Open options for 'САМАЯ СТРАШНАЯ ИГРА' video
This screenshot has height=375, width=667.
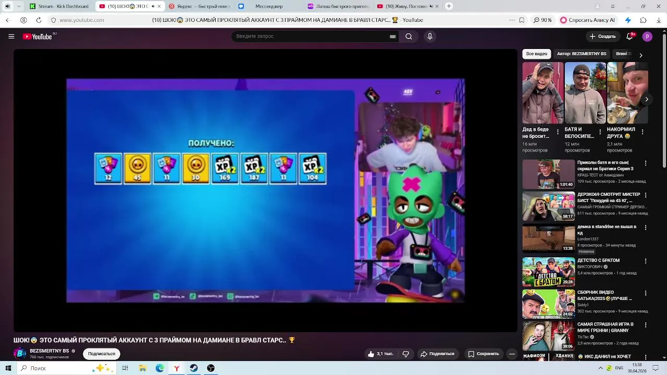[646, 325]
